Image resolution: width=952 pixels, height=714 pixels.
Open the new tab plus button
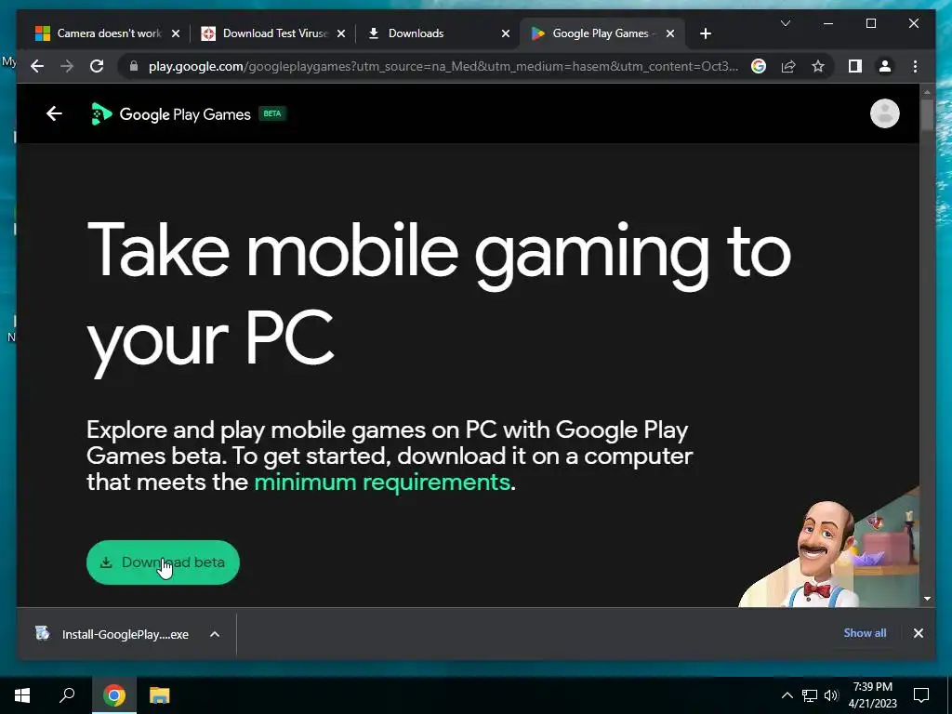[705, 33]
